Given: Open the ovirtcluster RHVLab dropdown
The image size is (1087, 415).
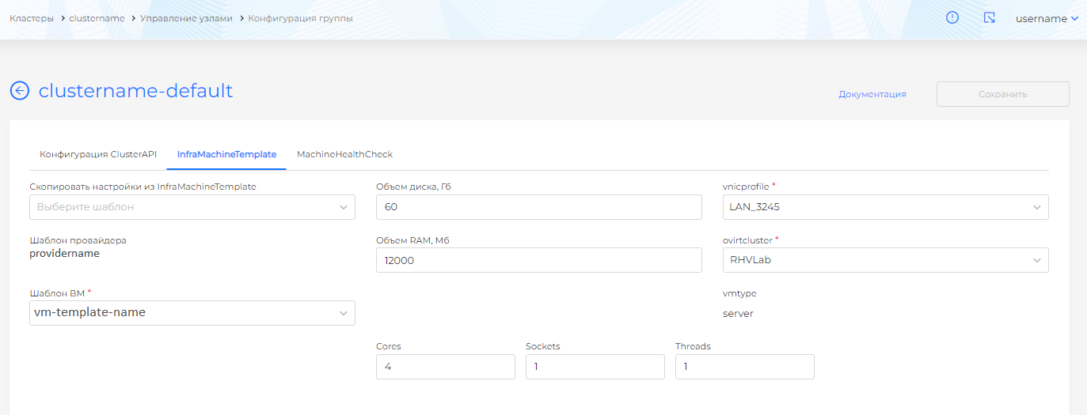Looking at the screenshot, I should (x=885, y=260).
